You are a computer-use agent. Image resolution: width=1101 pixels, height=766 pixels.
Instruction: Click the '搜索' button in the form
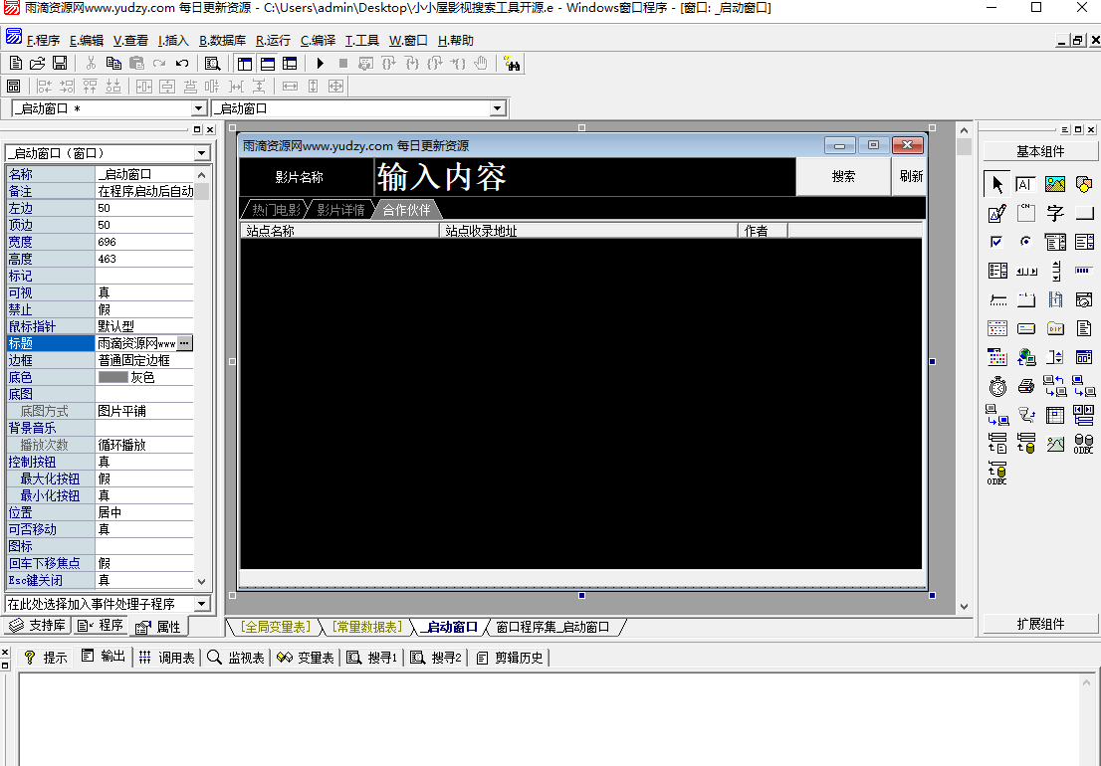point(843,177)
